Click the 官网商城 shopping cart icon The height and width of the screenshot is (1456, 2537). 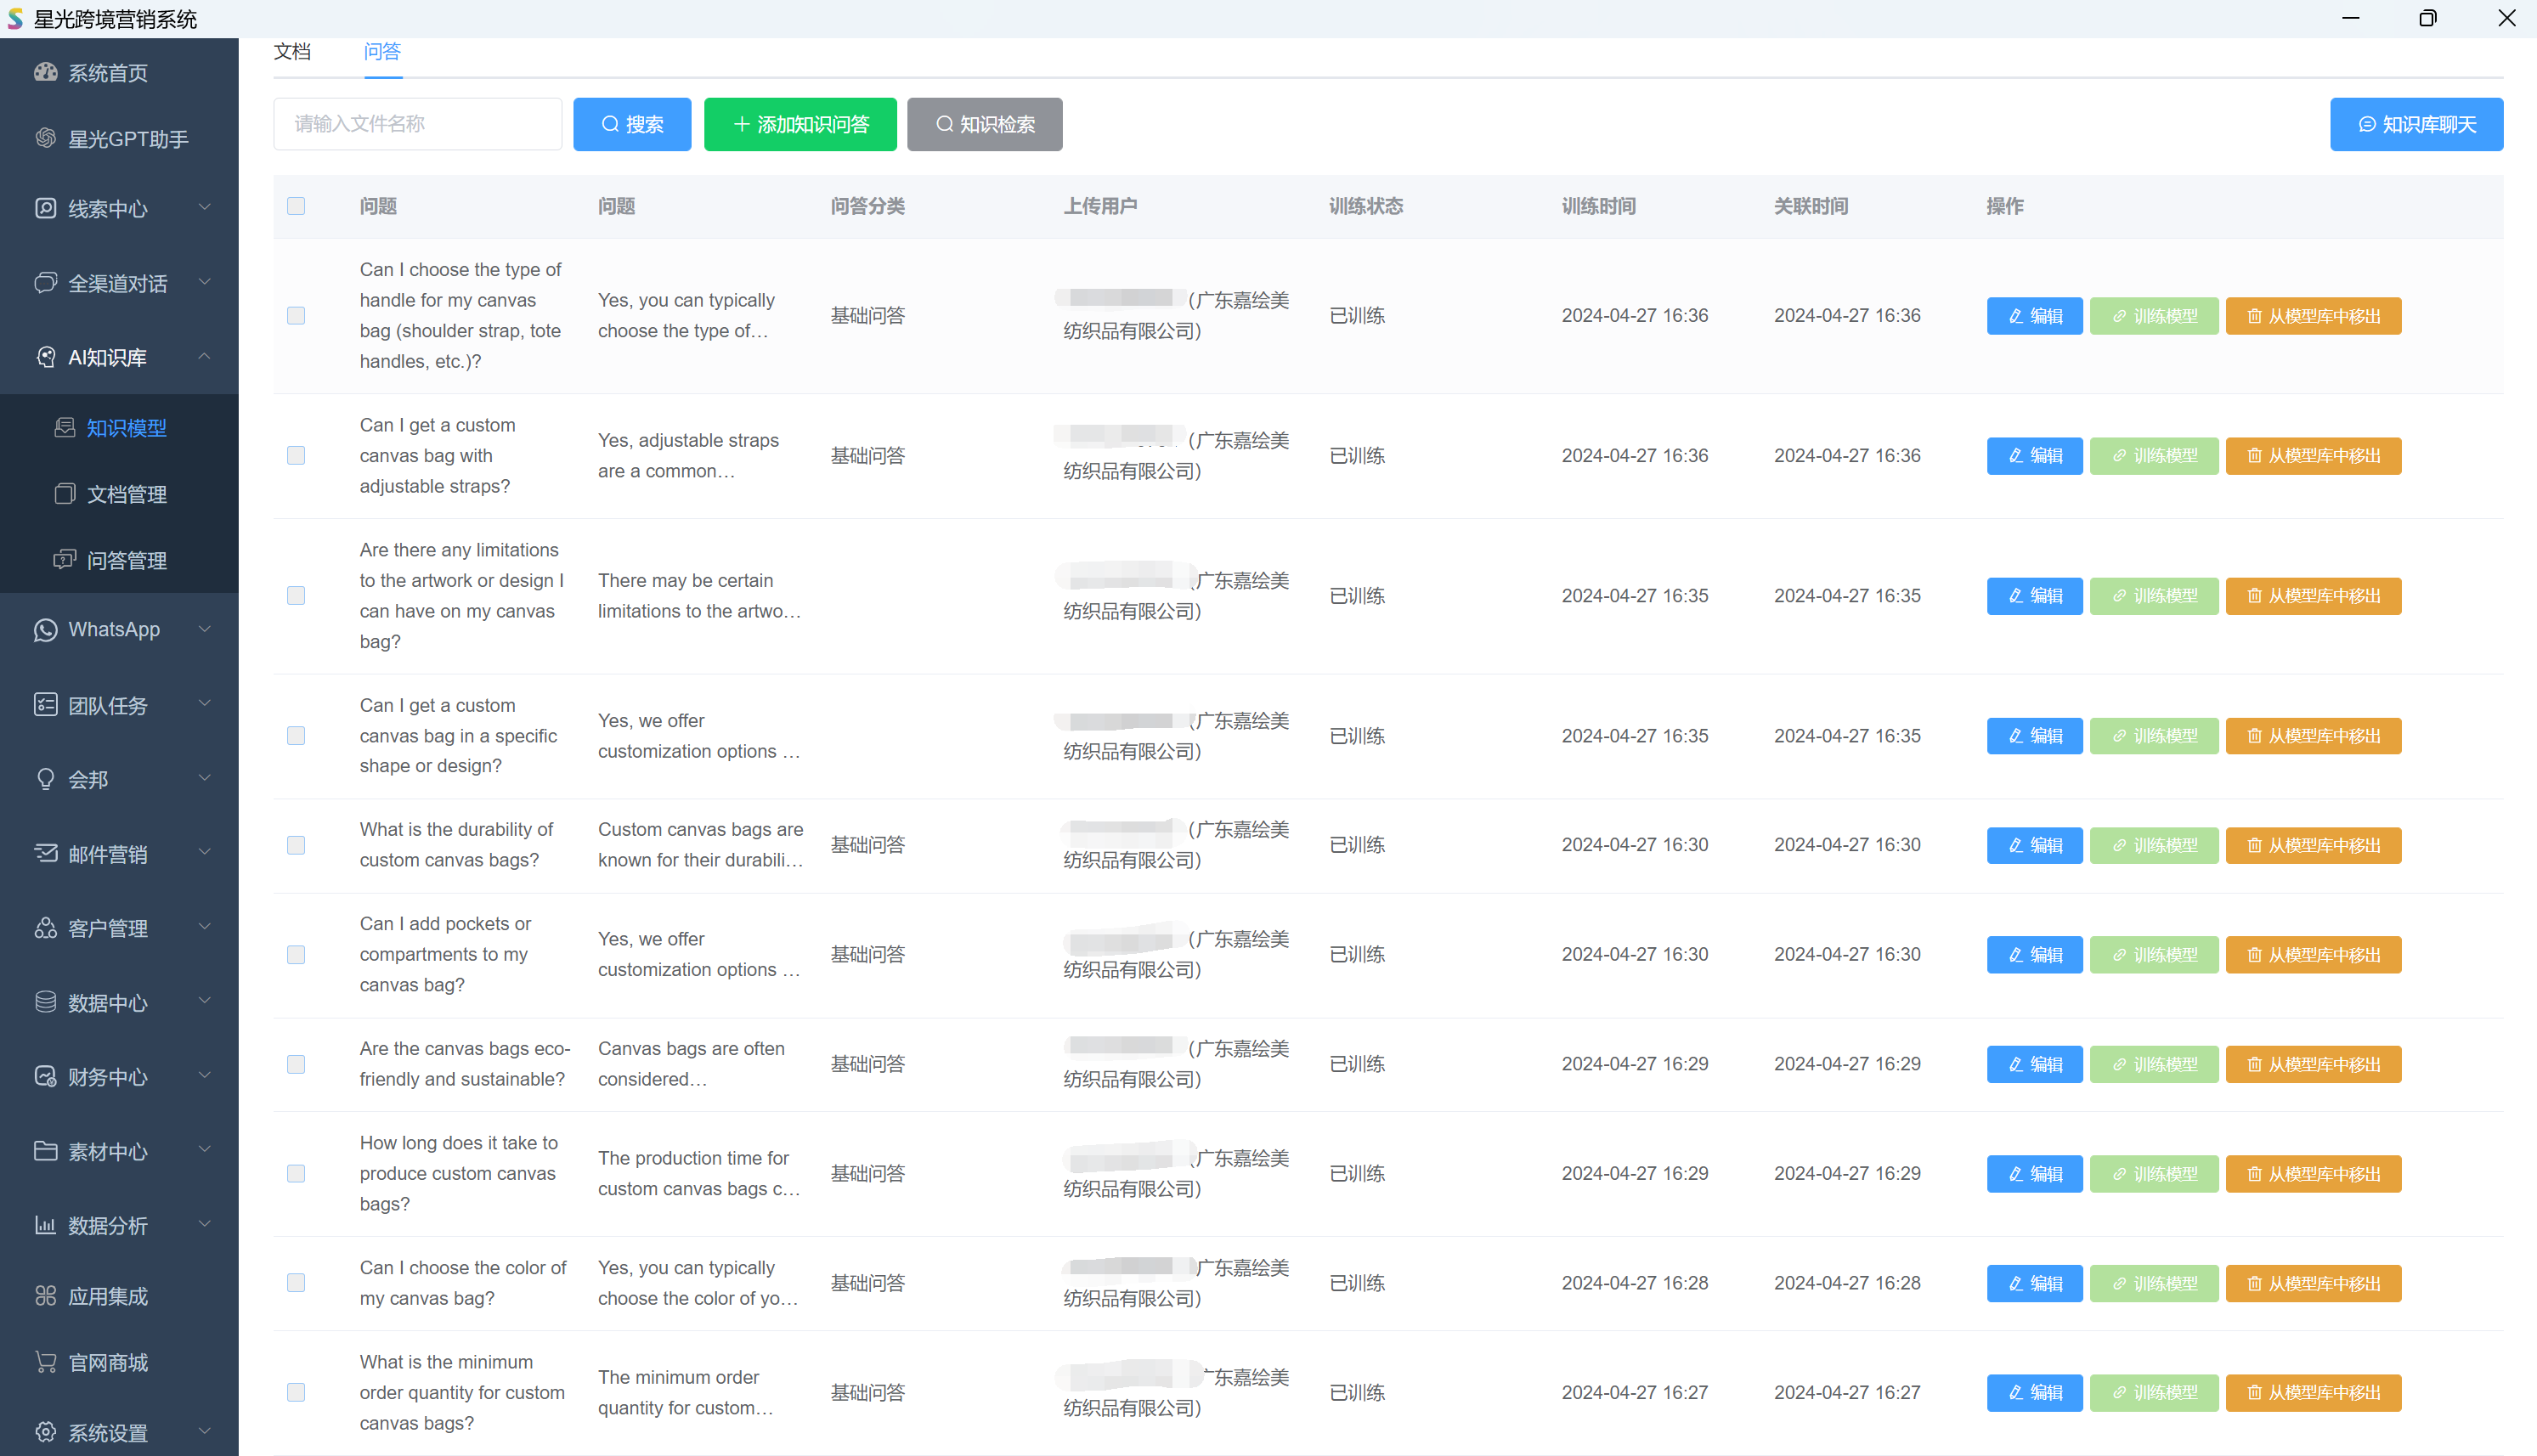pyautogui.click(x=45, y=1362)
